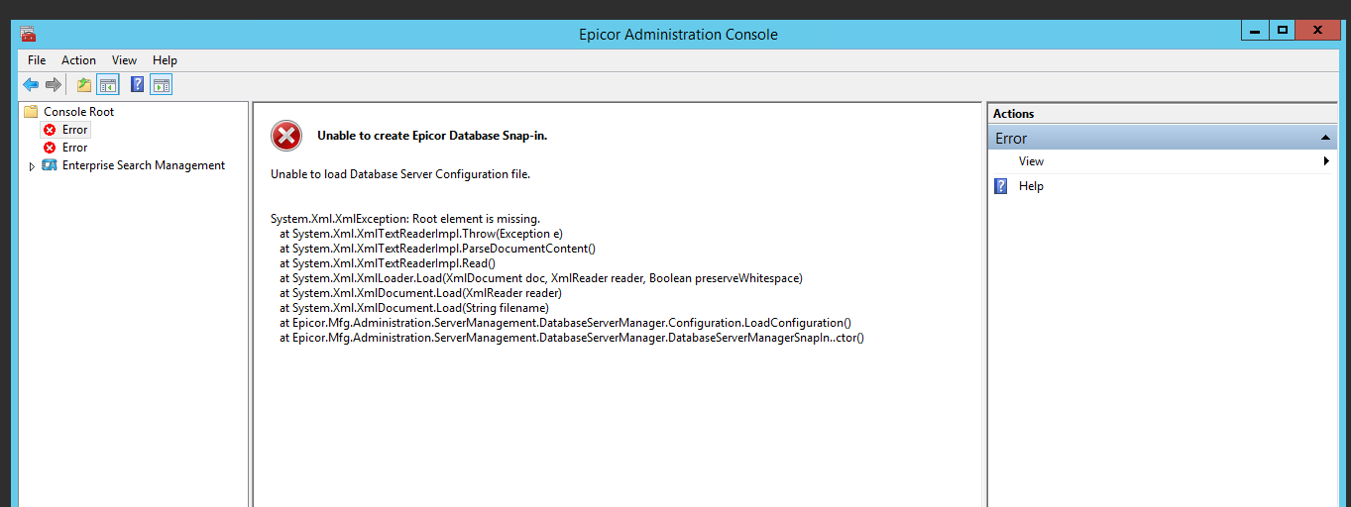Open the View menu in the menu bar
Viewport: 1351px width, 507px height.
coord(125,60)
